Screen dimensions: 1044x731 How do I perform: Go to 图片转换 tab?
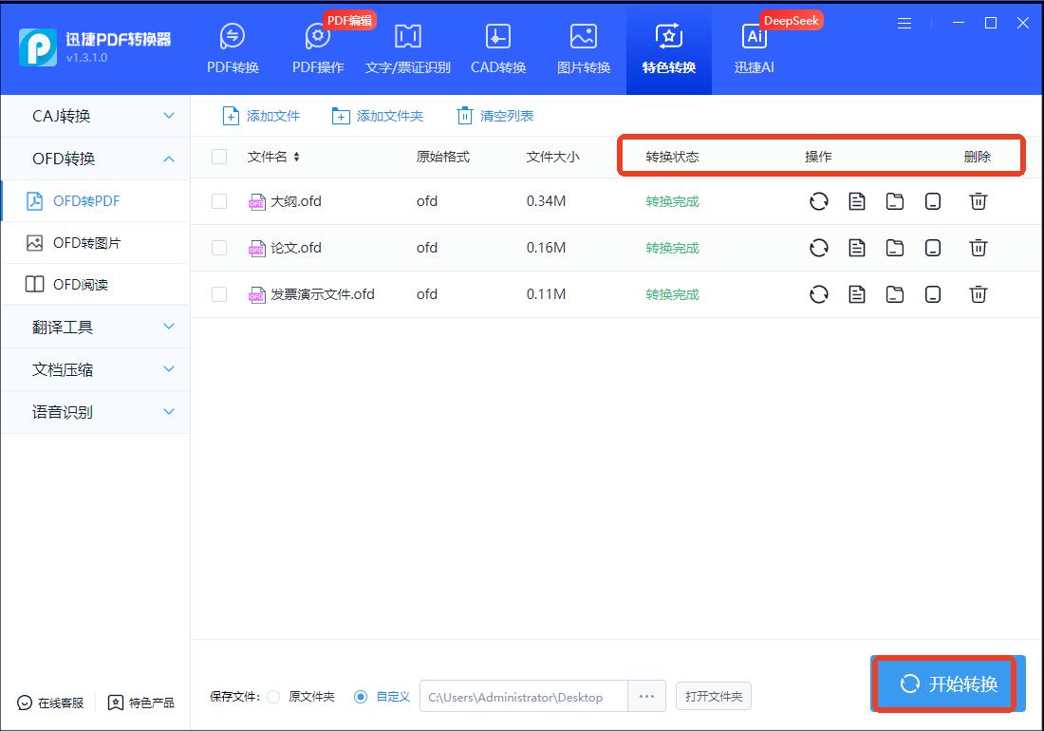coord(584,48)
